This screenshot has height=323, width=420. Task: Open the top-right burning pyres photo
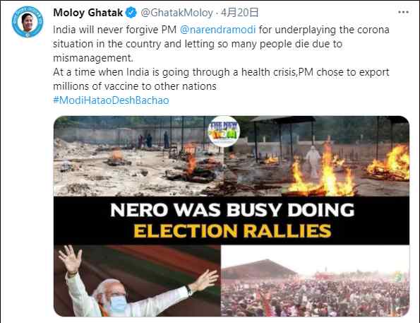[317, 156]
